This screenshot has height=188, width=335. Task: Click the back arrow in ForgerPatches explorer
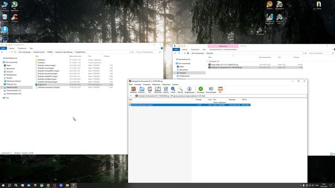click(2, 52)
